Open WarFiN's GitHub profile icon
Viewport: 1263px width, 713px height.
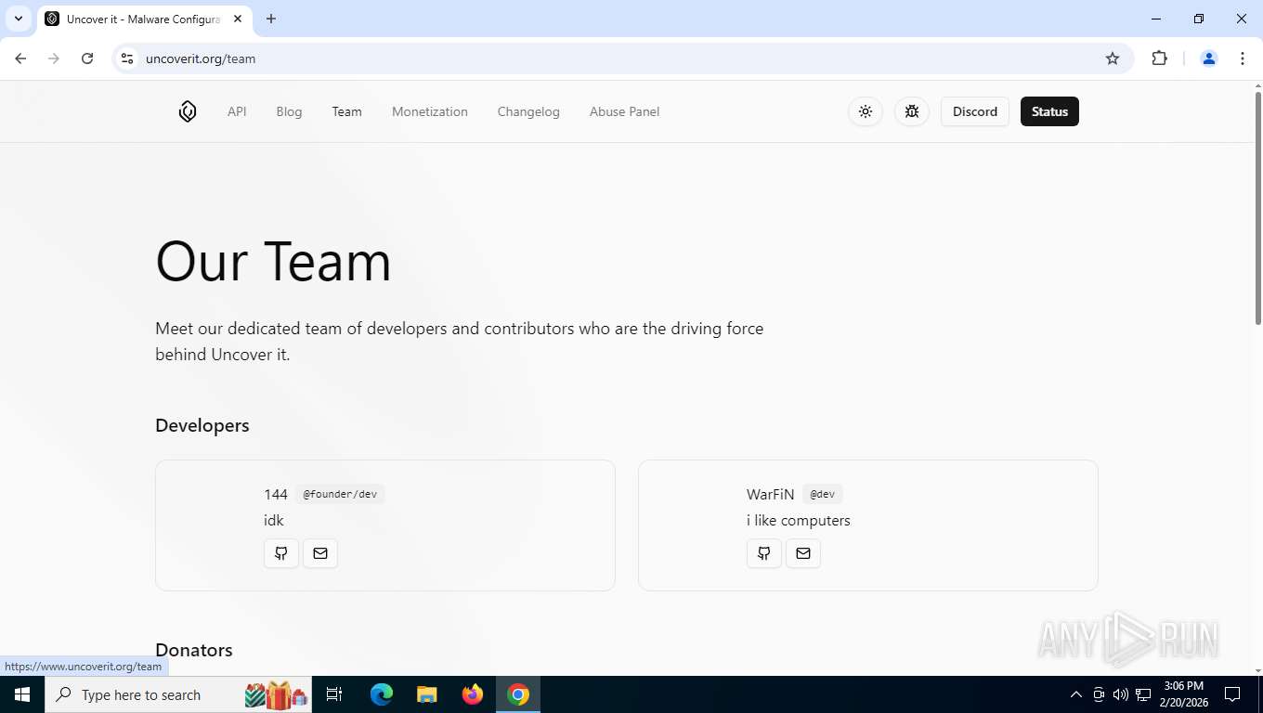[764, 553]
